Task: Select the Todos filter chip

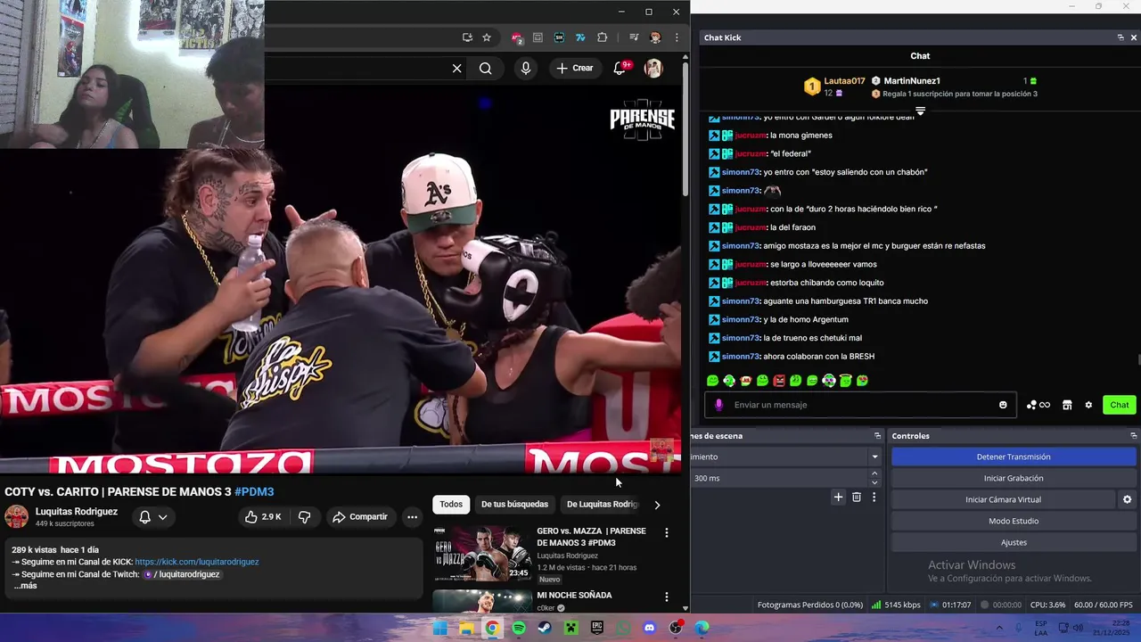Action: [451, 504]
